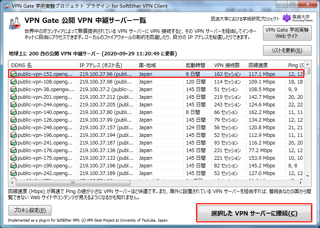The height and width of the screenshot is (228, 320).
Task: Click 142.7 Mbps speed cell
Action: pos(262,97)
